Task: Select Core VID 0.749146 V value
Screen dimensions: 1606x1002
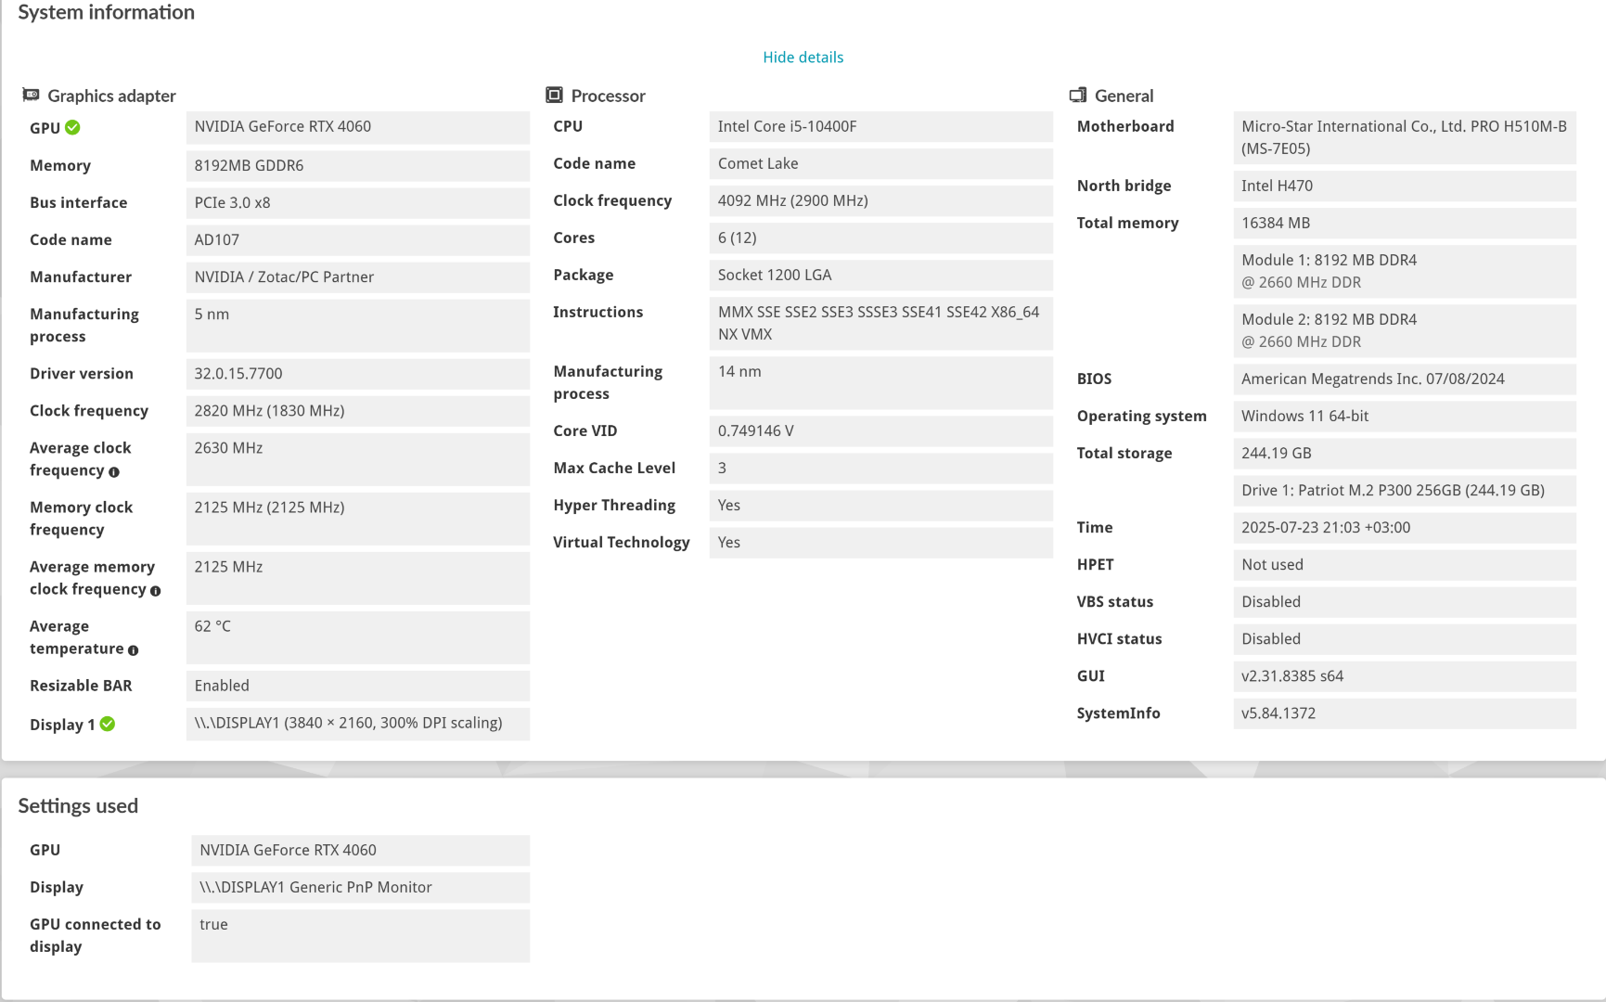Action: coord(881,431)
